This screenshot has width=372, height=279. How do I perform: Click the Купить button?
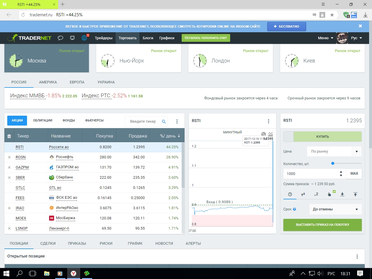[x=328, y=137]
